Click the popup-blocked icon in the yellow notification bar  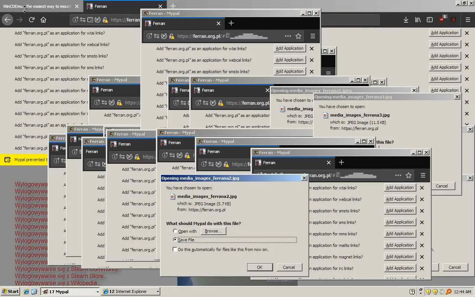[7, 160]
